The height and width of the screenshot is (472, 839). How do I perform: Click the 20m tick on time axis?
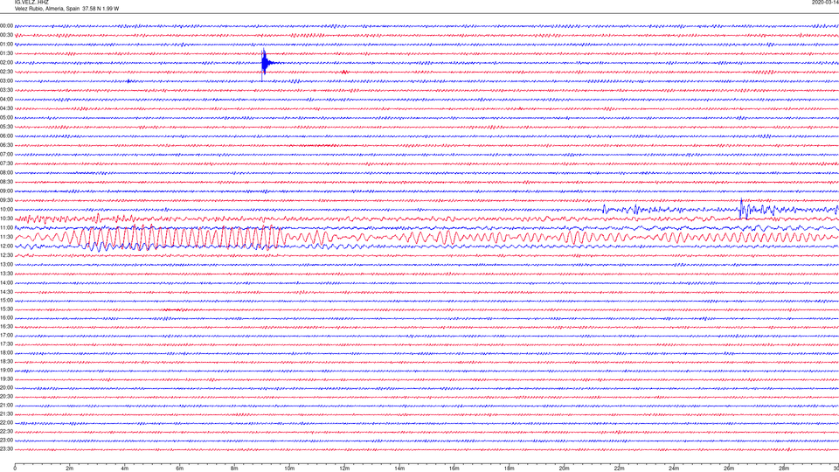tap(564, 469)
